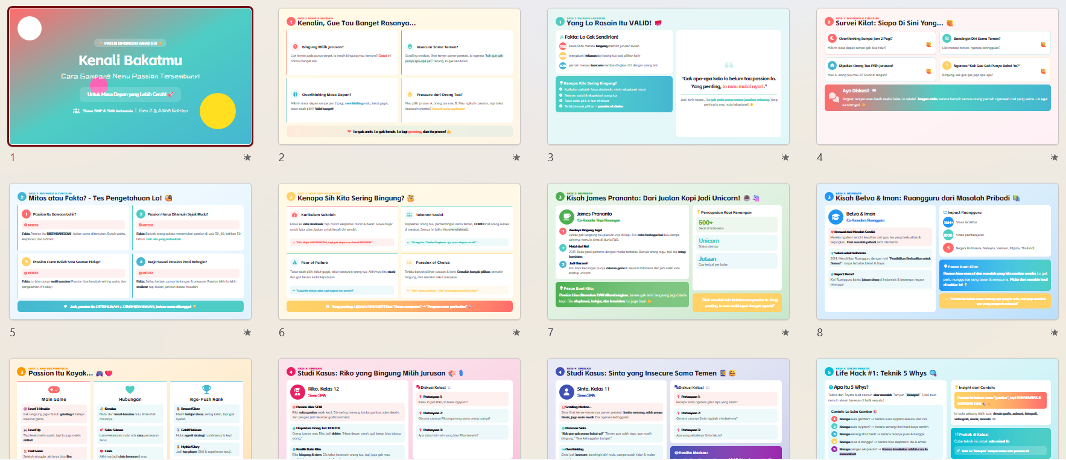Select the 'Kenali Bakatmu' title slide thumbnail
Image resolution: width=1066 pixels, height=460 pixels.
130,77
